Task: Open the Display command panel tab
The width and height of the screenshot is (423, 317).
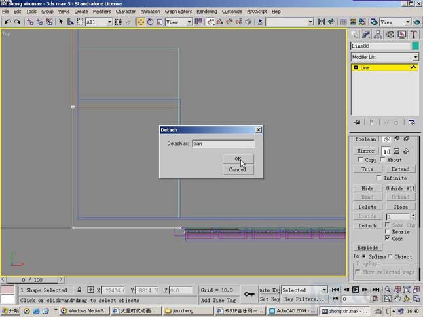Action: click(402, 34)
